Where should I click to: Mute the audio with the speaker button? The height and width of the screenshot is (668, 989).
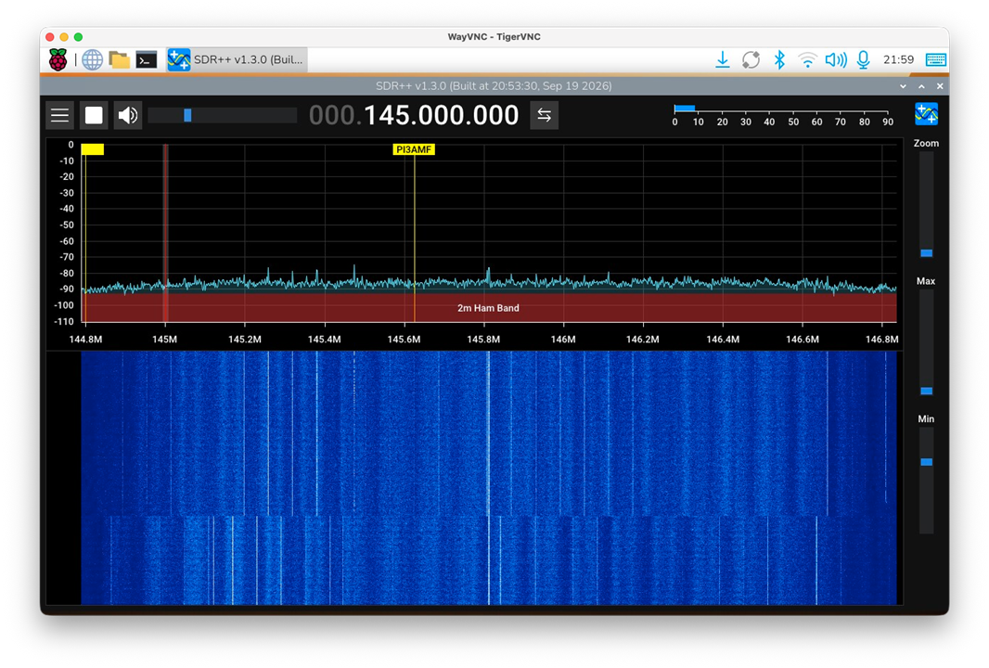point(128,115)
